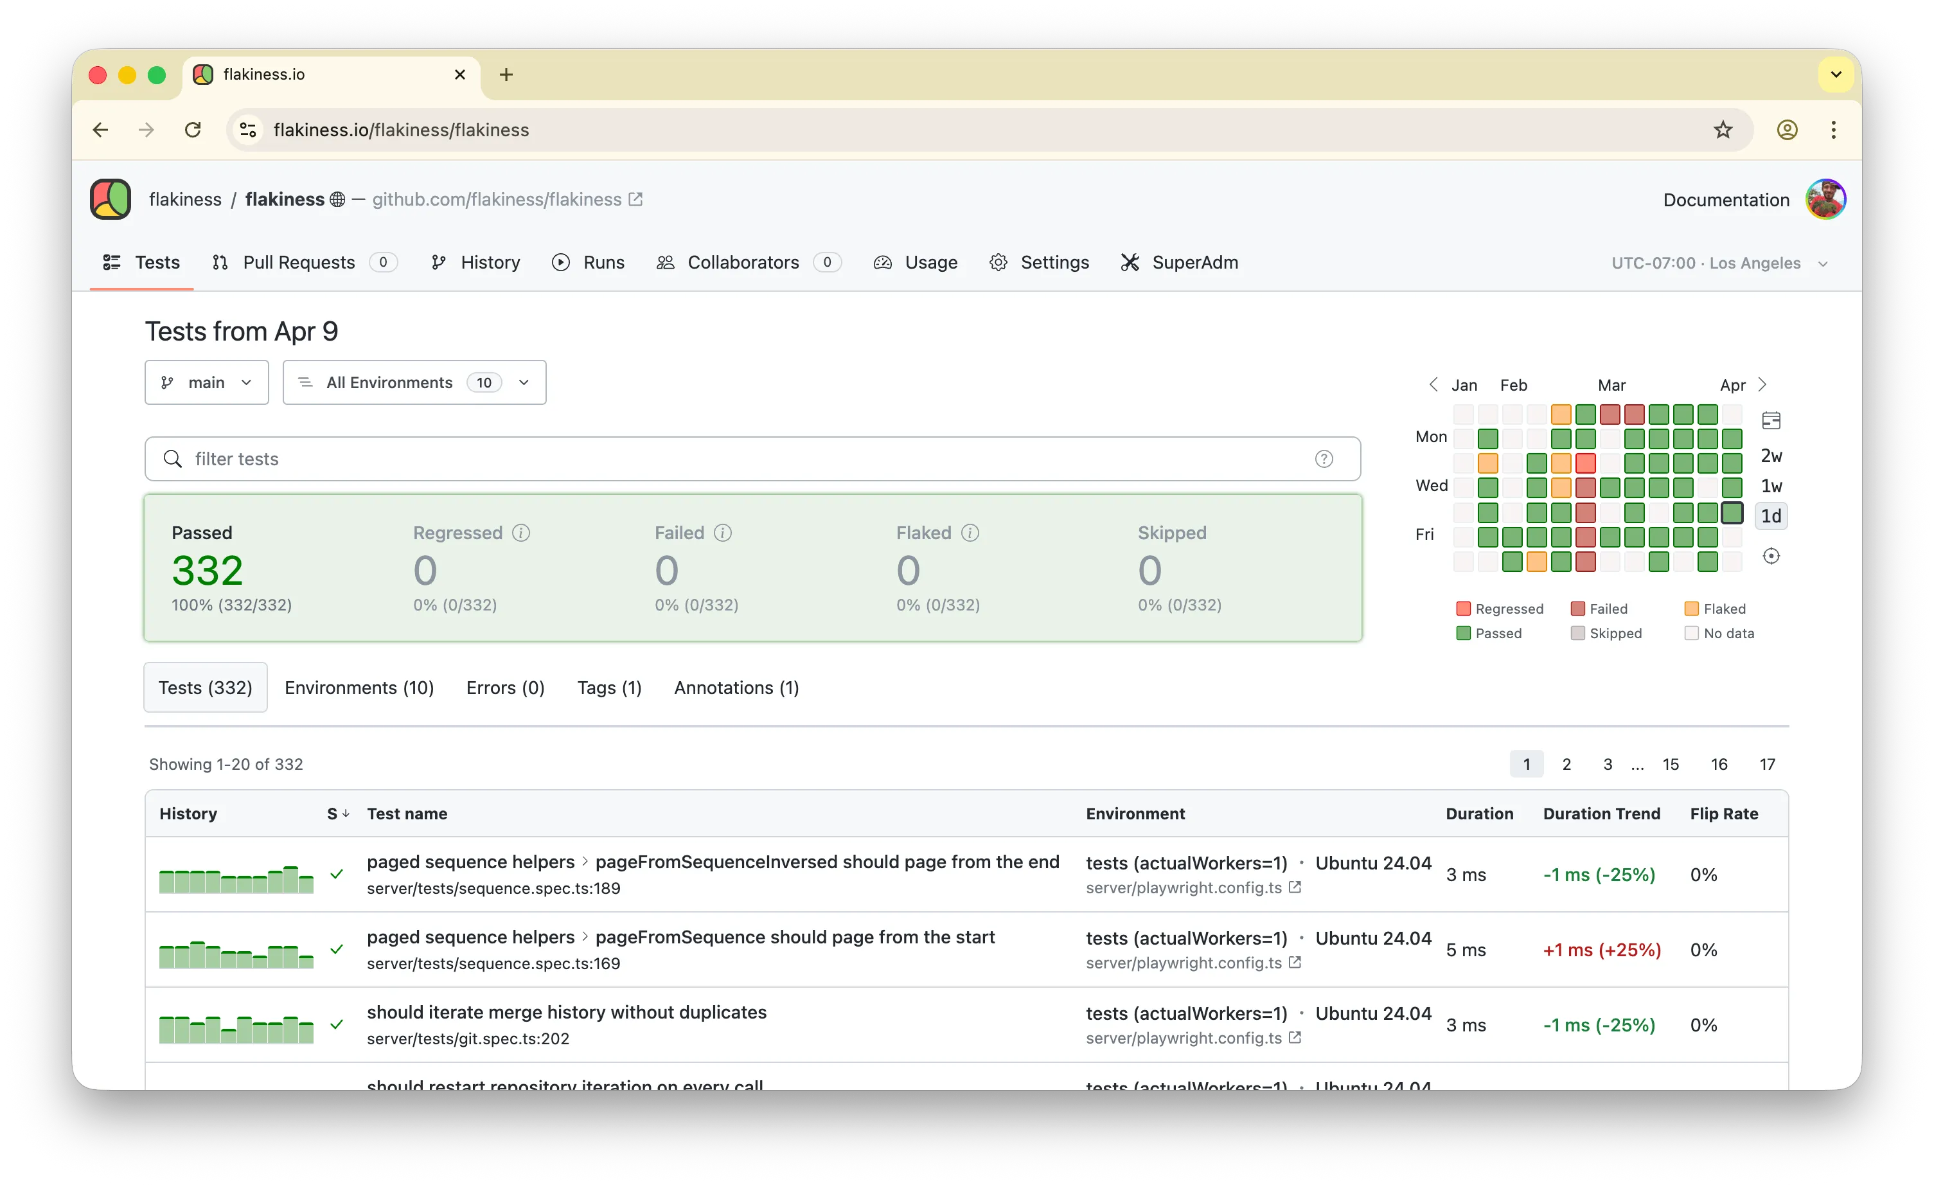Switch to Errors (0) sub-tab
Image resolution: width=1934 pixels, height=1185 pixels.
(x=506, y=688)
